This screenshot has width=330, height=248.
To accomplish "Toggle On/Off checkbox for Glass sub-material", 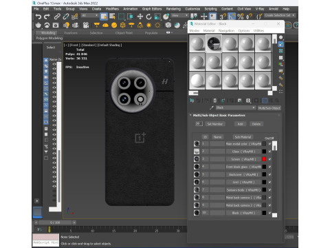I will [x=270, y=152].
